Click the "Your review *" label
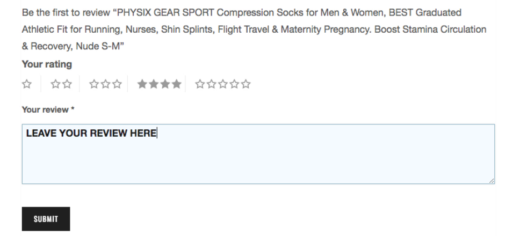The width and height of the screenshot is (520, 236). click(x=48, y=109)
